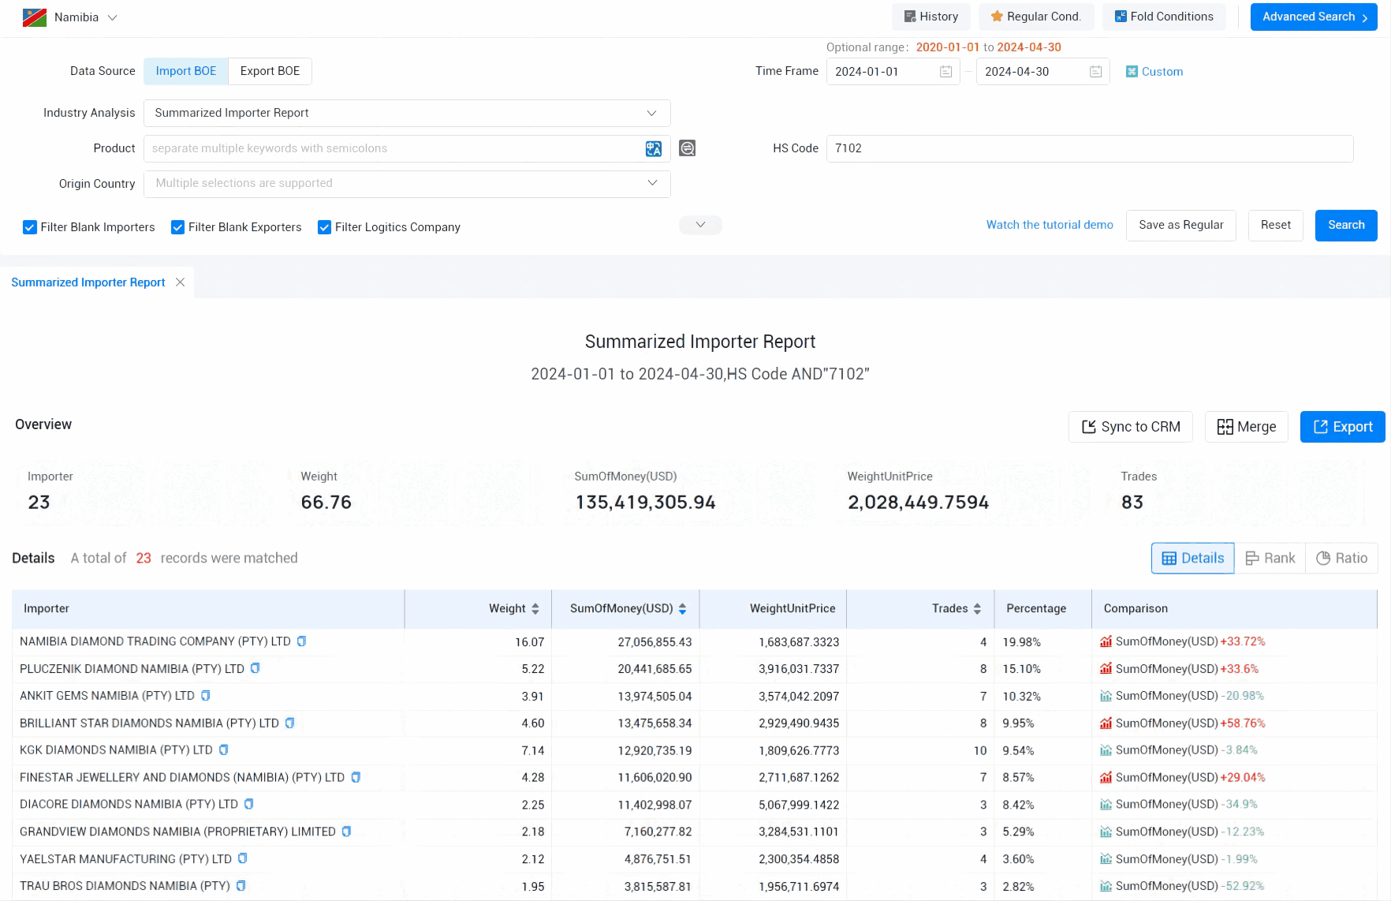Open comparison chart showing +33.6%
Screen dimensions: 1391x901
1106,668
